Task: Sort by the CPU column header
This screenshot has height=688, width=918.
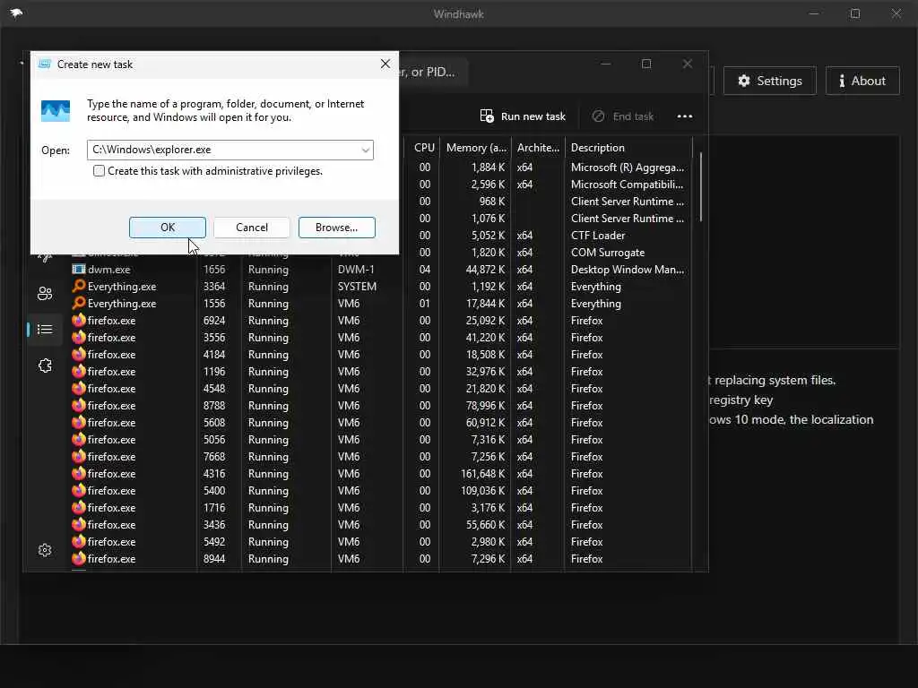Action: pyautogui.click(x=424, y=148)
